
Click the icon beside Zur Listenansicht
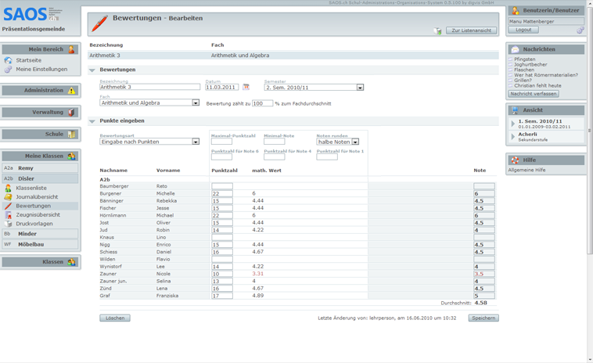pos(437,31)
